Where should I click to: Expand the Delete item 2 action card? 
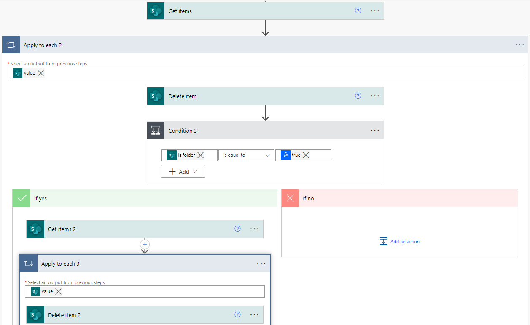coord(145,315)
